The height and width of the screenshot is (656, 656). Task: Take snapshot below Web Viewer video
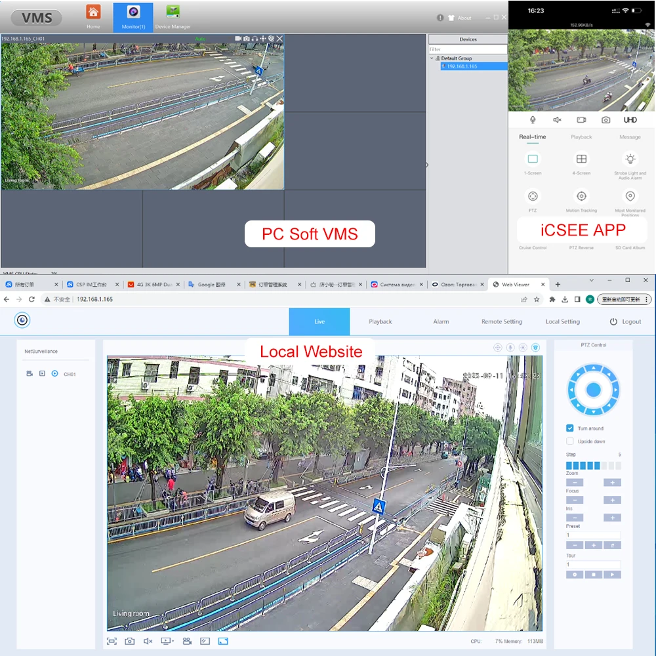pos(130,641)
